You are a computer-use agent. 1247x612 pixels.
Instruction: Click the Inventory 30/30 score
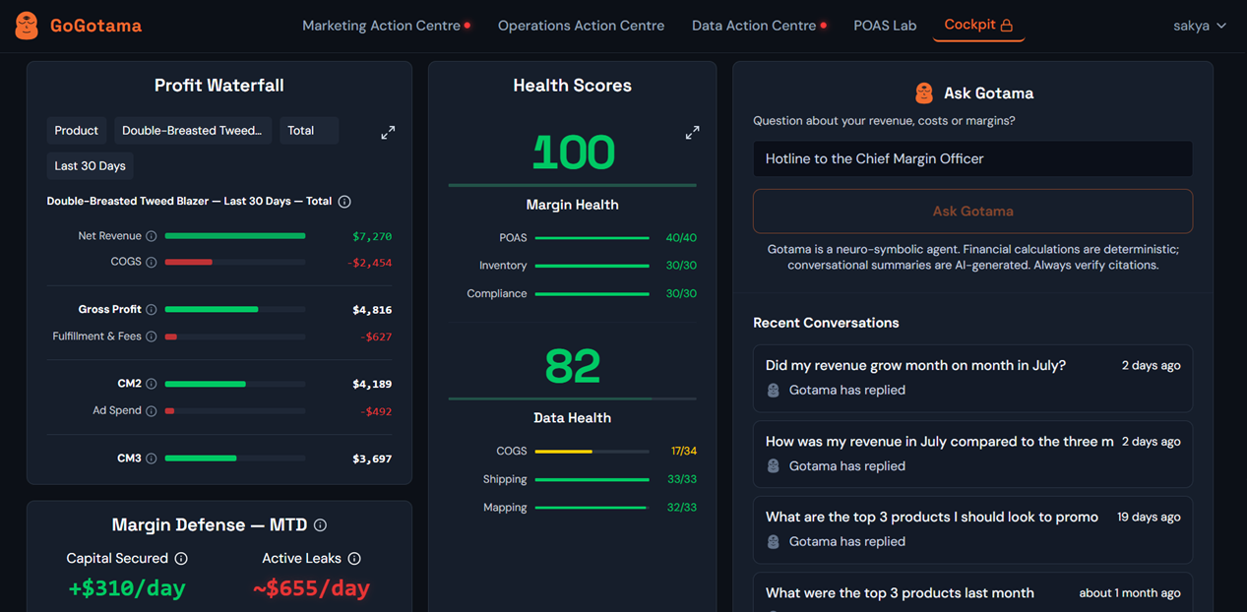click(x=681, y=266)
